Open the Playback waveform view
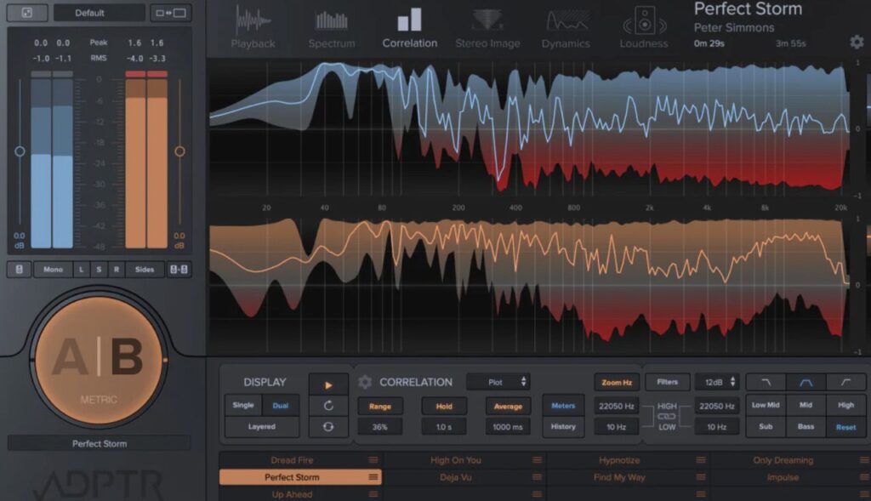The width and height of the screenshot is (871, 501). pos(253,26)
